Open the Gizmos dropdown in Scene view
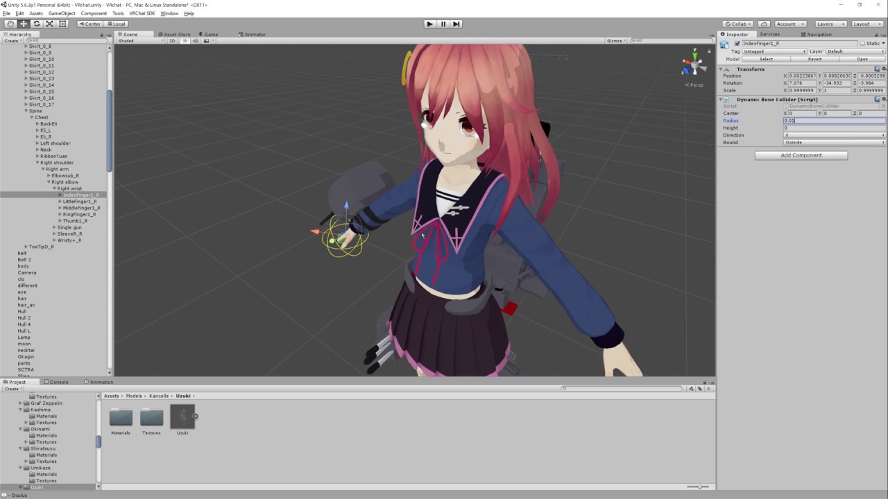 pyautogui.click(x=616, y=41)
